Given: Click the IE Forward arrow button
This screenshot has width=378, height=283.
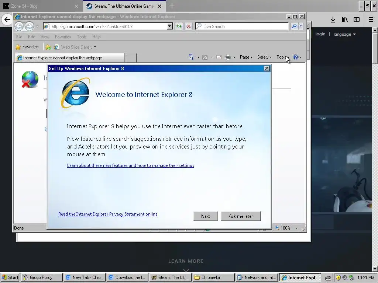Looking at the screenshot, I should [29, 26].
